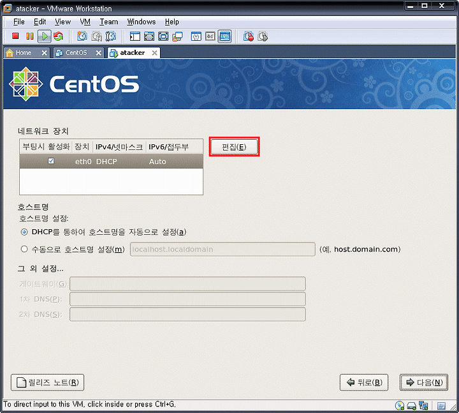This screenshot has height=413, width=459.
Task: Select manual hostname setting radio button
Action: (24, 249)
